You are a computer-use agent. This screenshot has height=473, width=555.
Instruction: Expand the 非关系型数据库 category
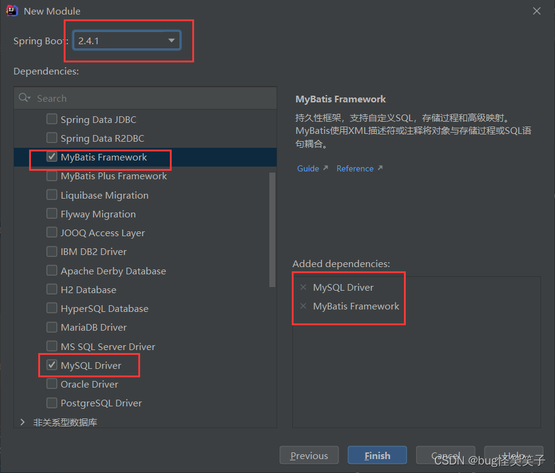click(22, 422)
